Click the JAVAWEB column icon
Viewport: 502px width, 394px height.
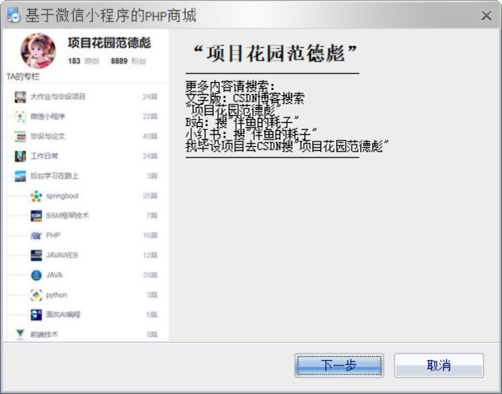35,255
